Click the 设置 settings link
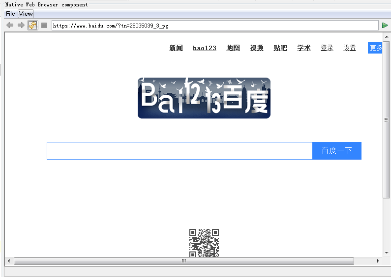Viewport: 391px width, 277px height. [x=350, y=48]
